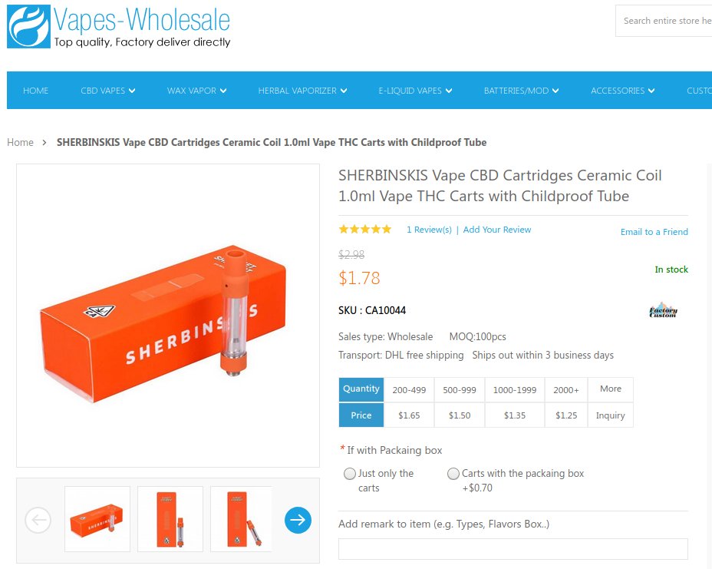The image size is (712, 569).
Task: Select the second product thumbnail, upright box
Action: 170,519
